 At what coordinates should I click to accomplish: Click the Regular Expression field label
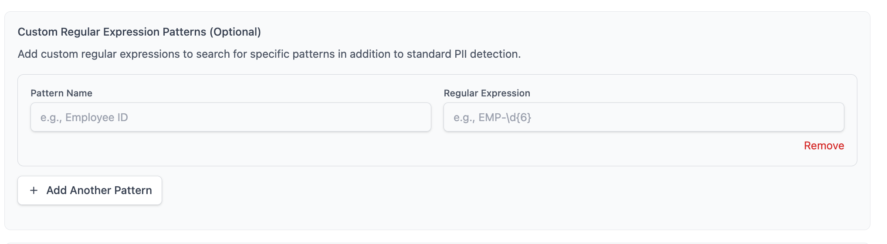487,93
